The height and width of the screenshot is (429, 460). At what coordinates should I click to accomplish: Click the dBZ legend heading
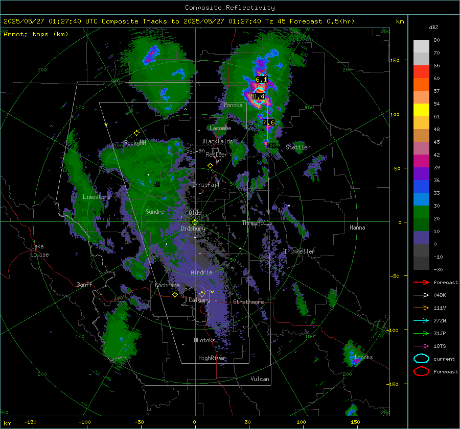click(433, 27)
